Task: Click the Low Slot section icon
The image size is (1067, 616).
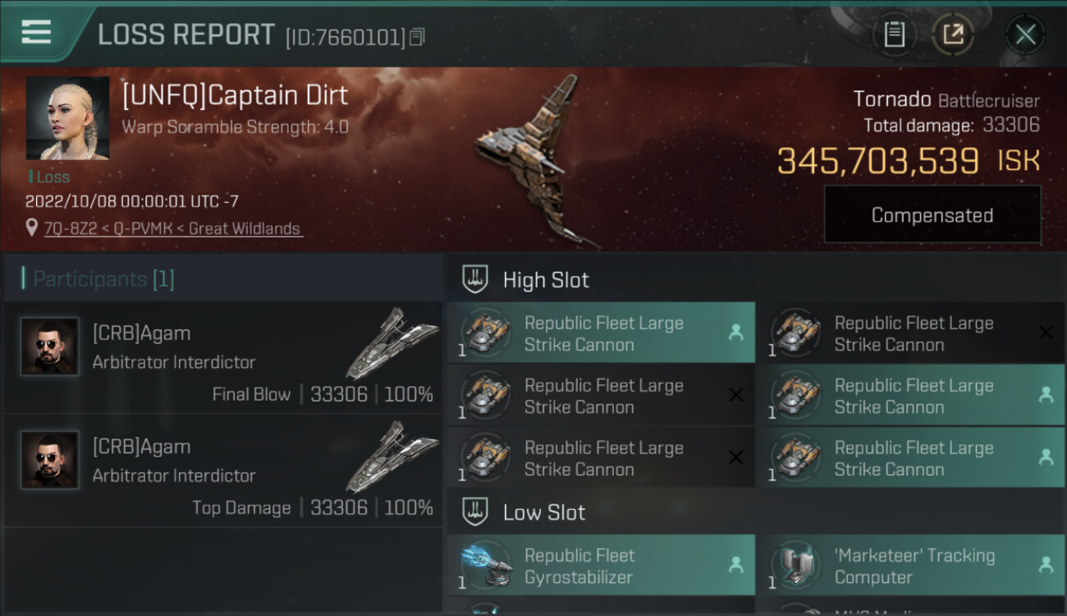Action: [475, 513]
